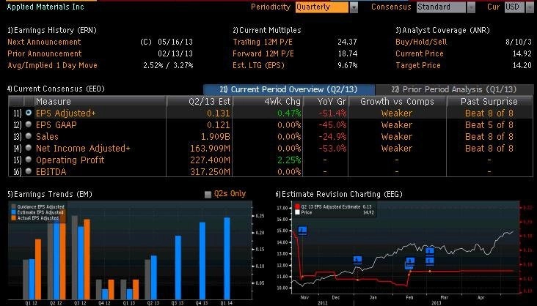Select the Net Income Adjusted+ radio button
Image resolution: width=537 pixels, height=306 pixels.
tap(29, 148)
